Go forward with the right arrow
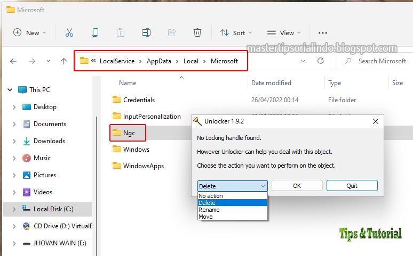 tap(32, 61)
